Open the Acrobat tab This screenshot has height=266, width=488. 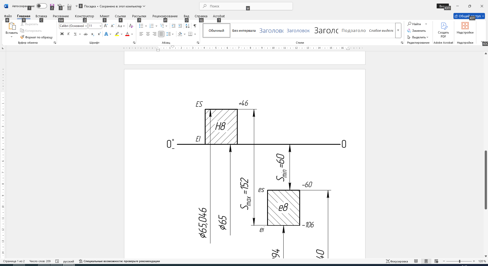[x=219, y=16]
